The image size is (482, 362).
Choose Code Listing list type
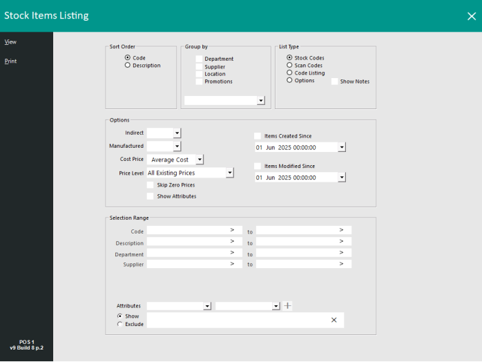point(289,73)
